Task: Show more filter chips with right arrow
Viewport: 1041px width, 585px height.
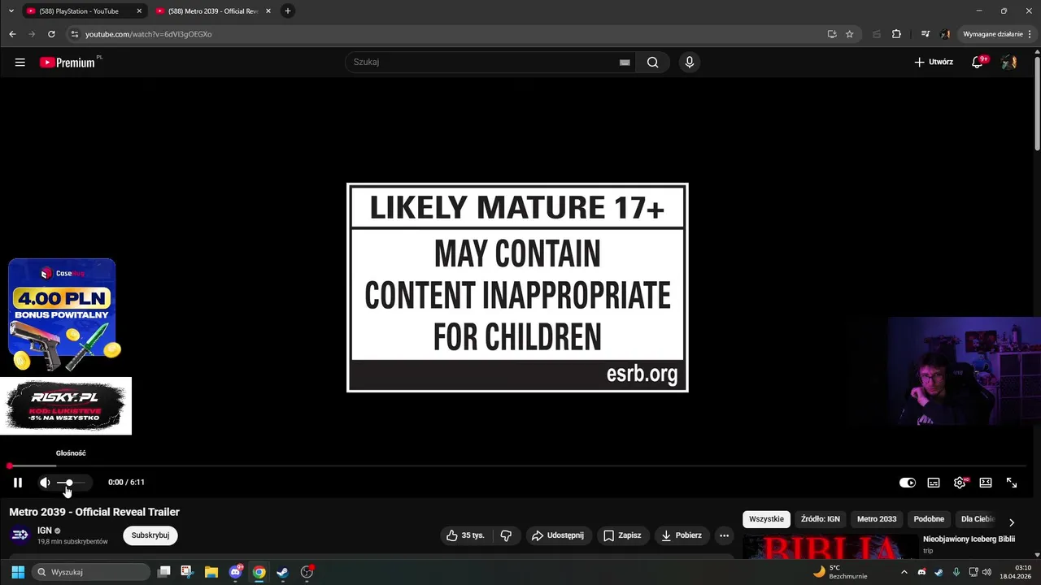Action: click(1012, 522)
